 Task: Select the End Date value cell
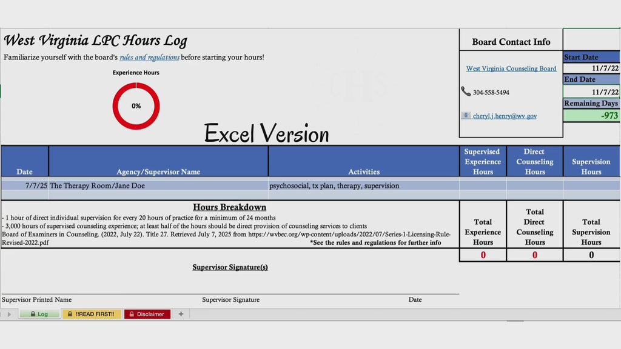coord(591,91)
